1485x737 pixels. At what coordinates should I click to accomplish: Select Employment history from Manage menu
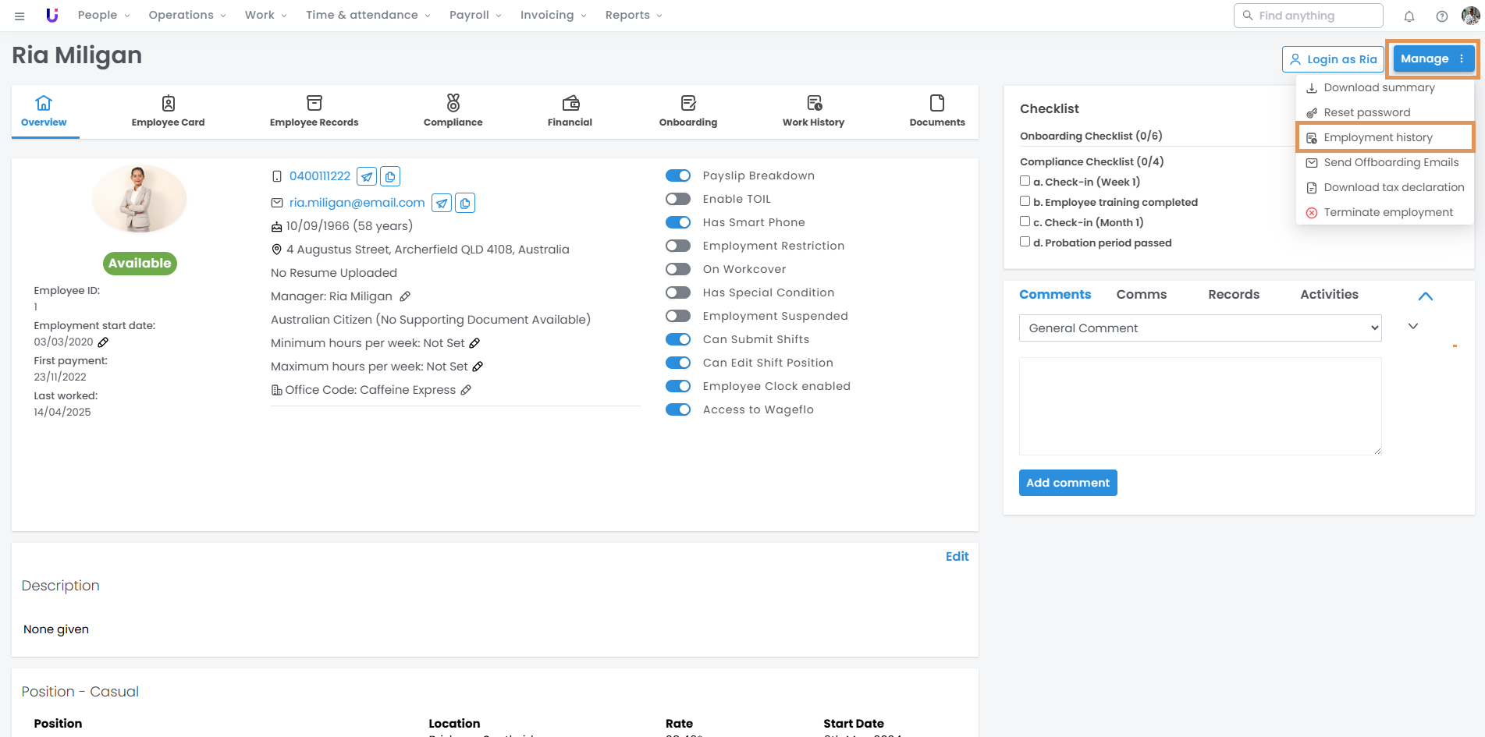pos(1377,138)
